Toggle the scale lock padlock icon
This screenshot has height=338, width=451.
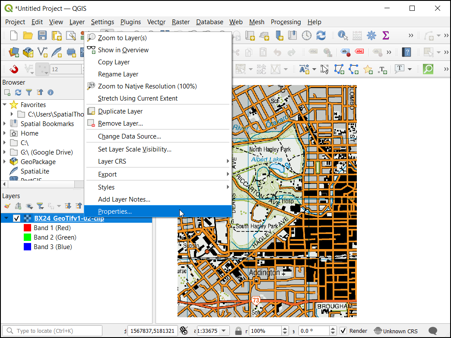[238, 331]
